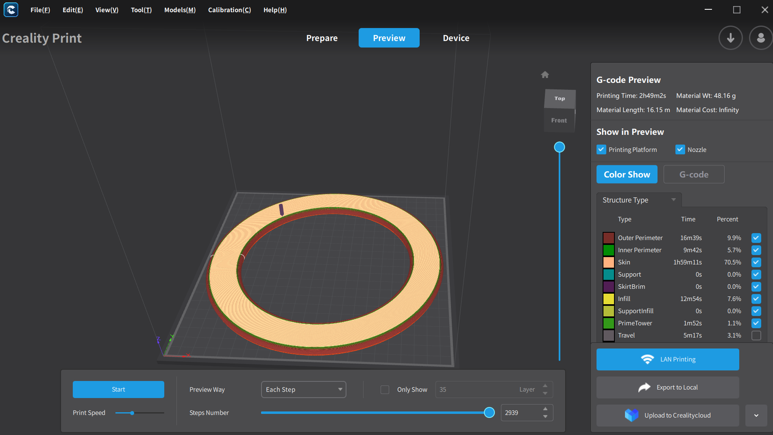
Task: Open the Models menu
Action: 180,10
